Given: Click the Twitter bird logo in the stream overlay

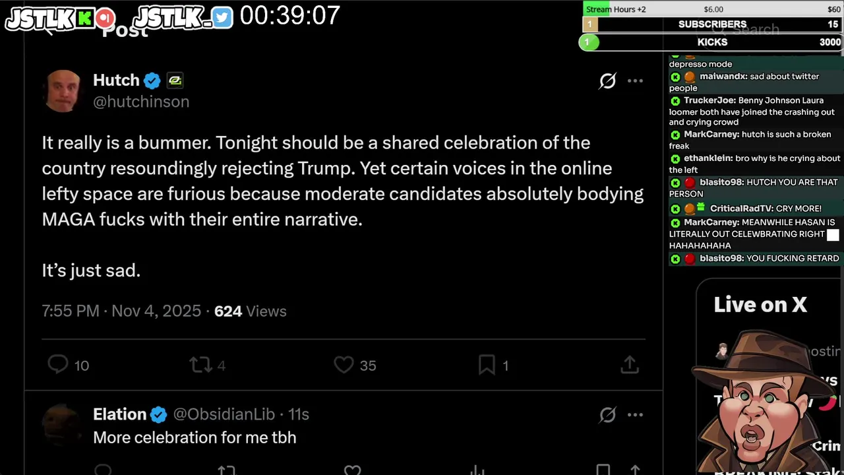Looking at the screenshot, I should coord(222,17).
